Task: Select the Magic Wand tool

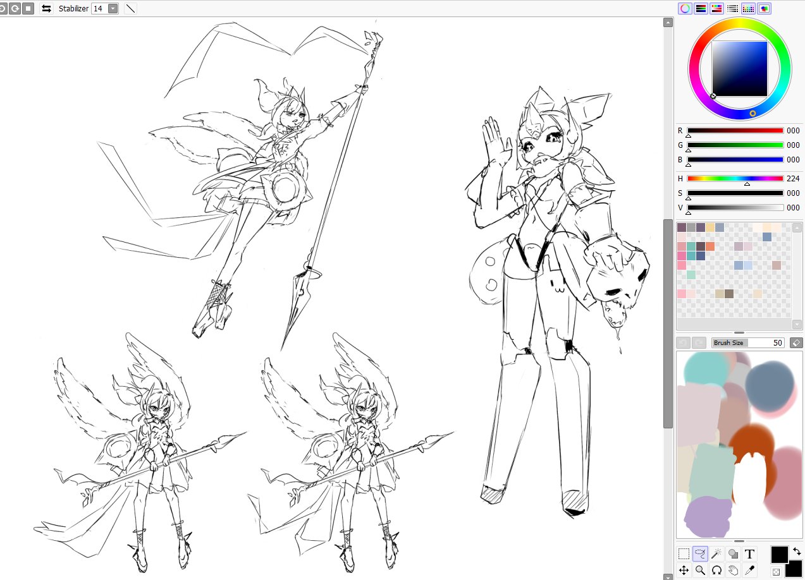Action: pyautogui.click(x=716, y=554)
